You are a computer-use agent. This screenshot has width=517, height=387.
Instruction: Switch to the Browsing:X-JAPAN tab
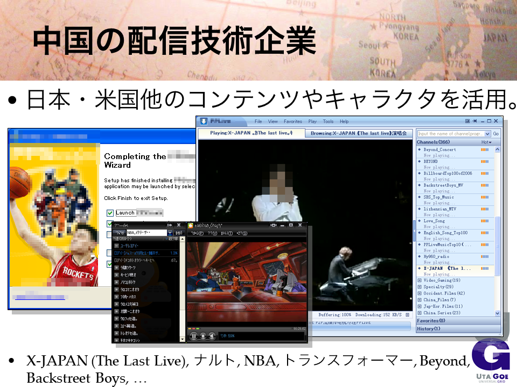(359, 133)
